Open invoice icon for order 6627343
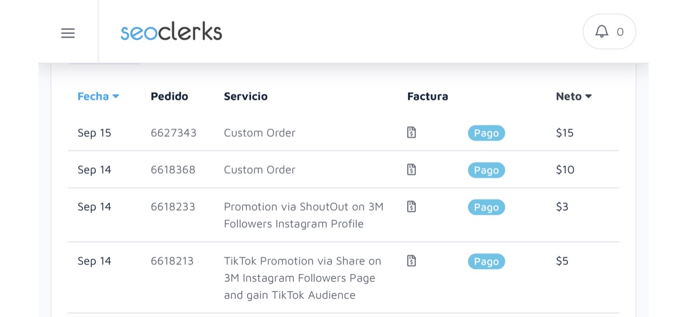The height and width of the screenshot is (317, 687). [412, 132]
